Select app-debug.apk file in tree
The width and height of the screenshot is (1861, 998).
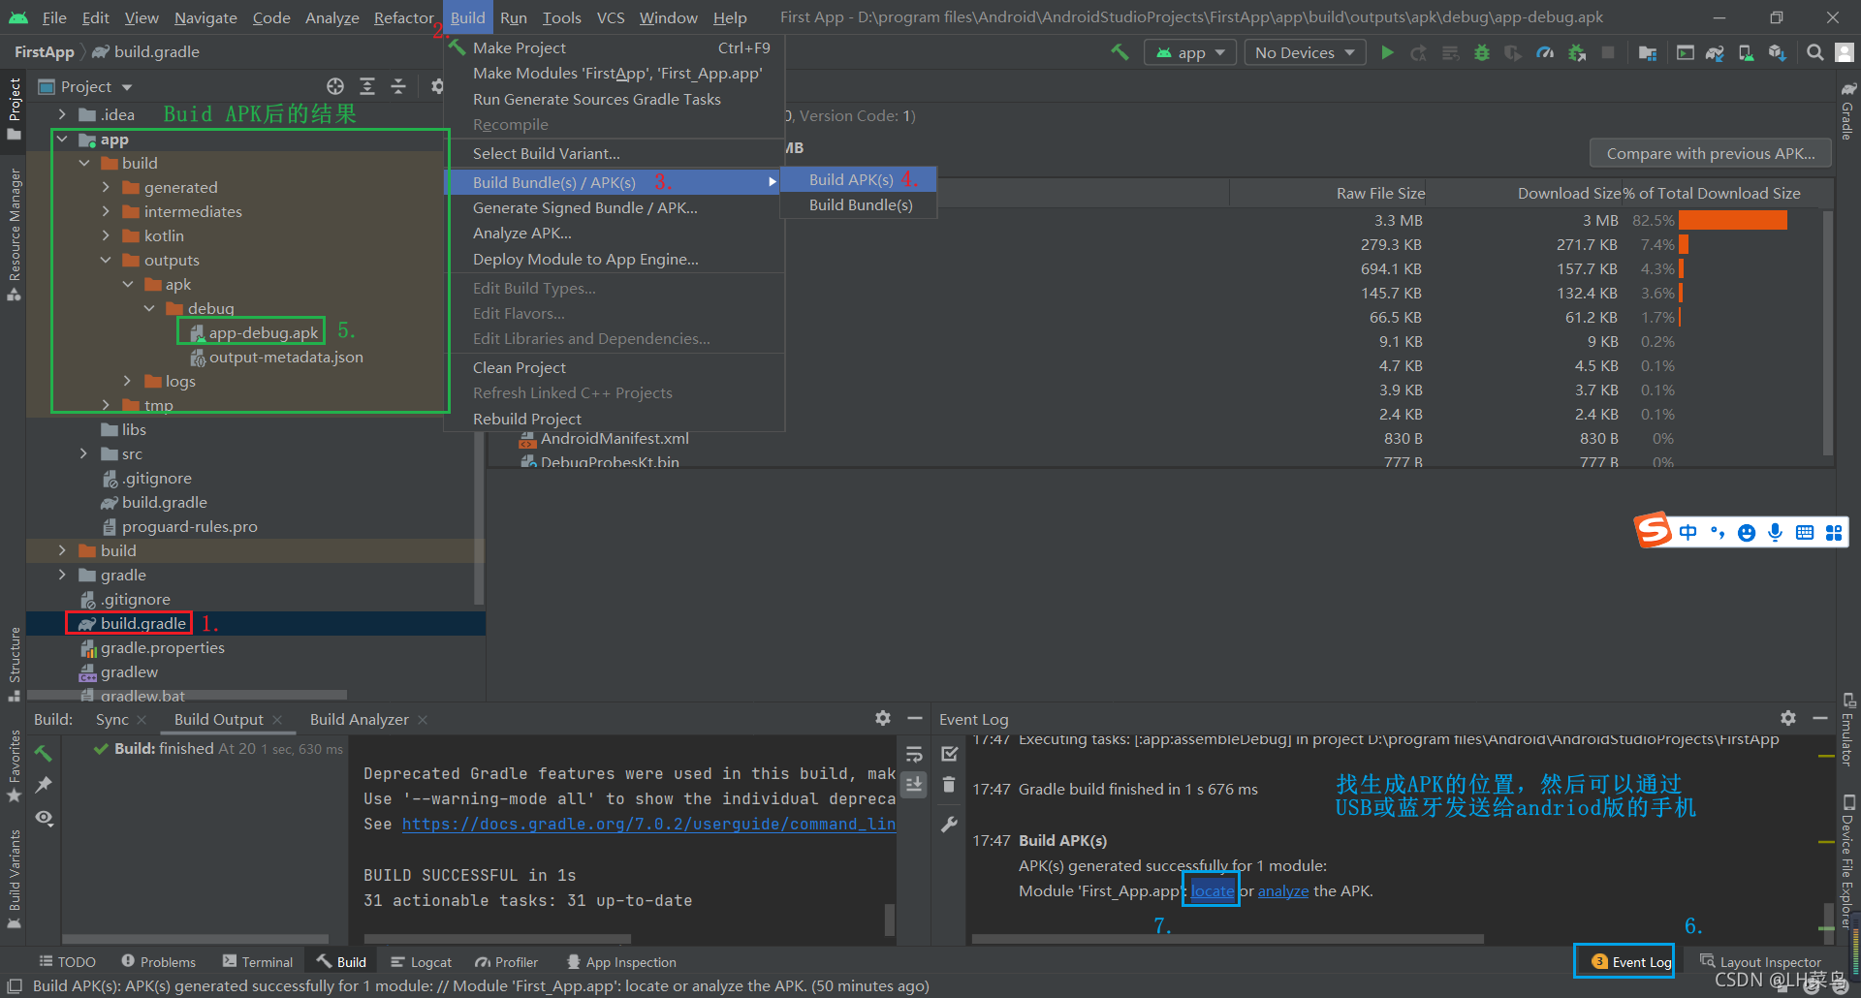[254, 332]
